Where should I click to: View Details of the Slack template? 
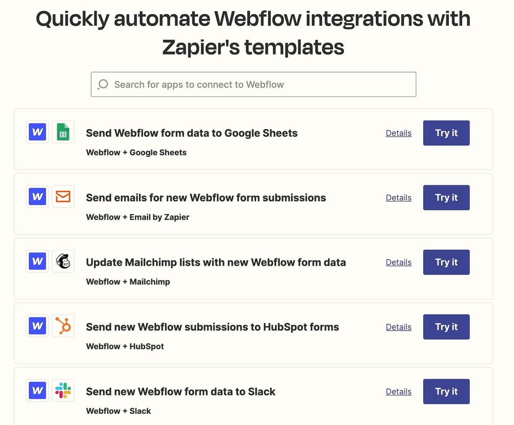[x=398, y=392]
